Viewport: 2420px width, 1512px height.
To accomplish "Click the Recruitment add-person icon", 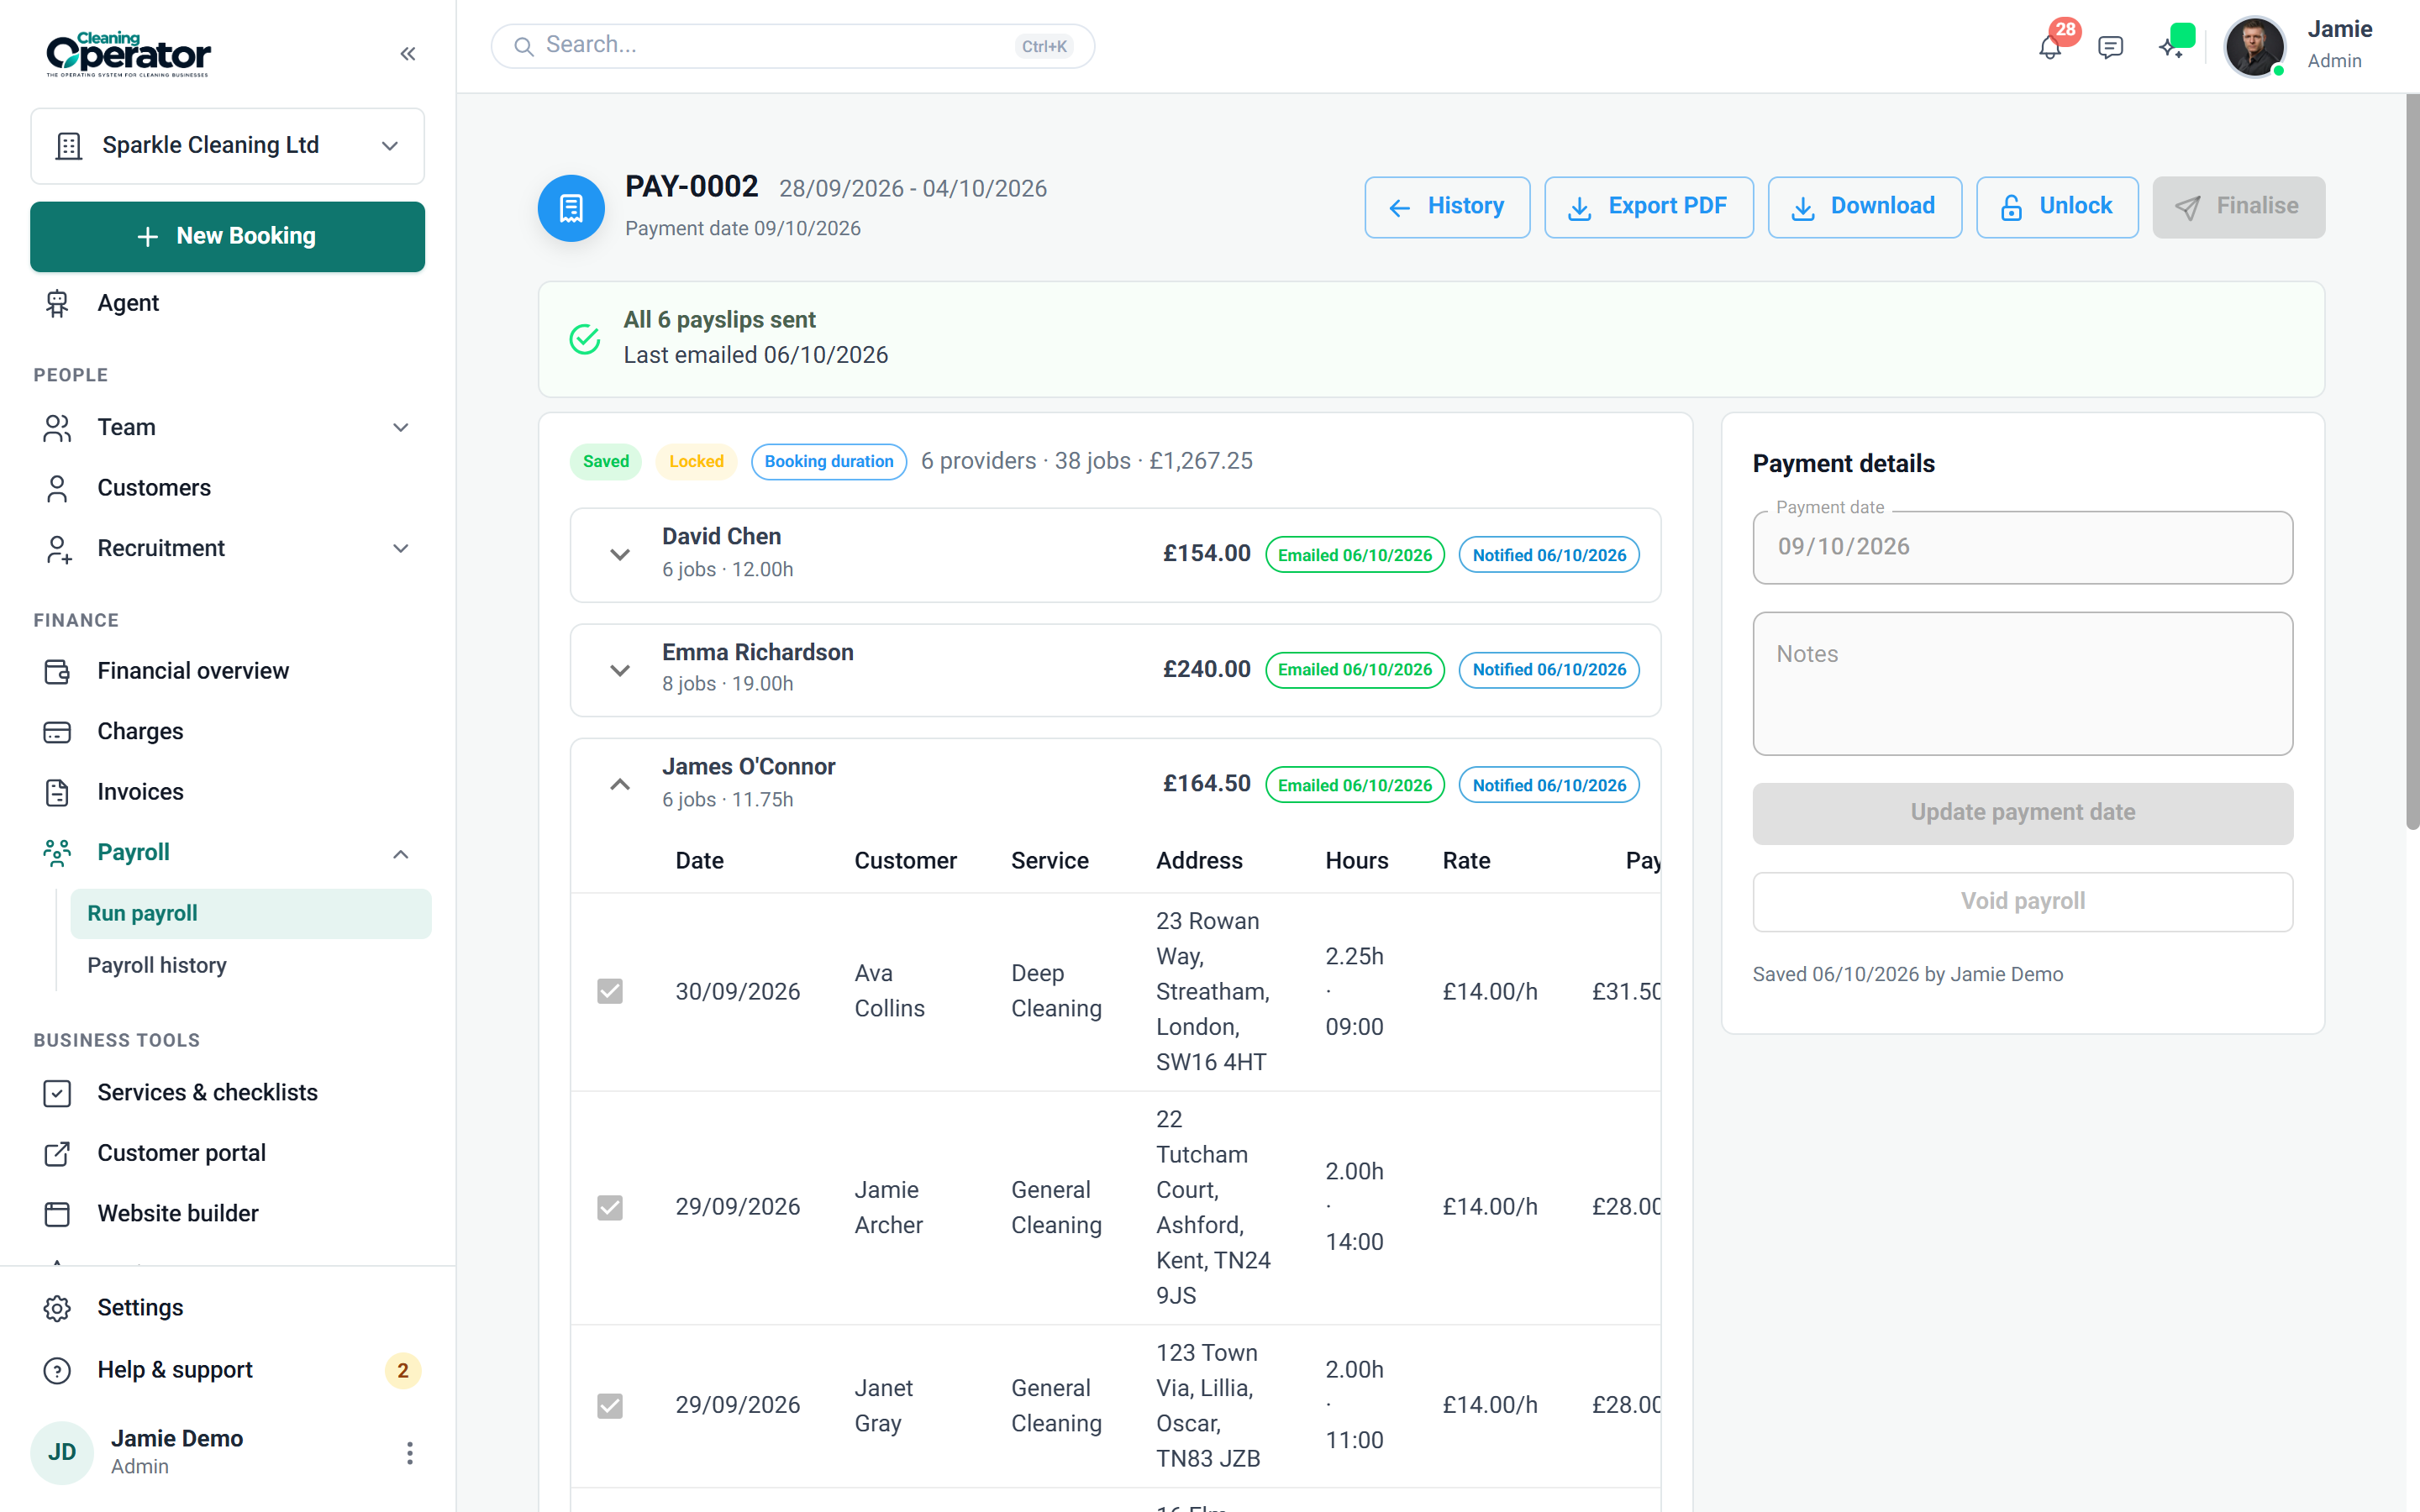I will tap(57, 549).
